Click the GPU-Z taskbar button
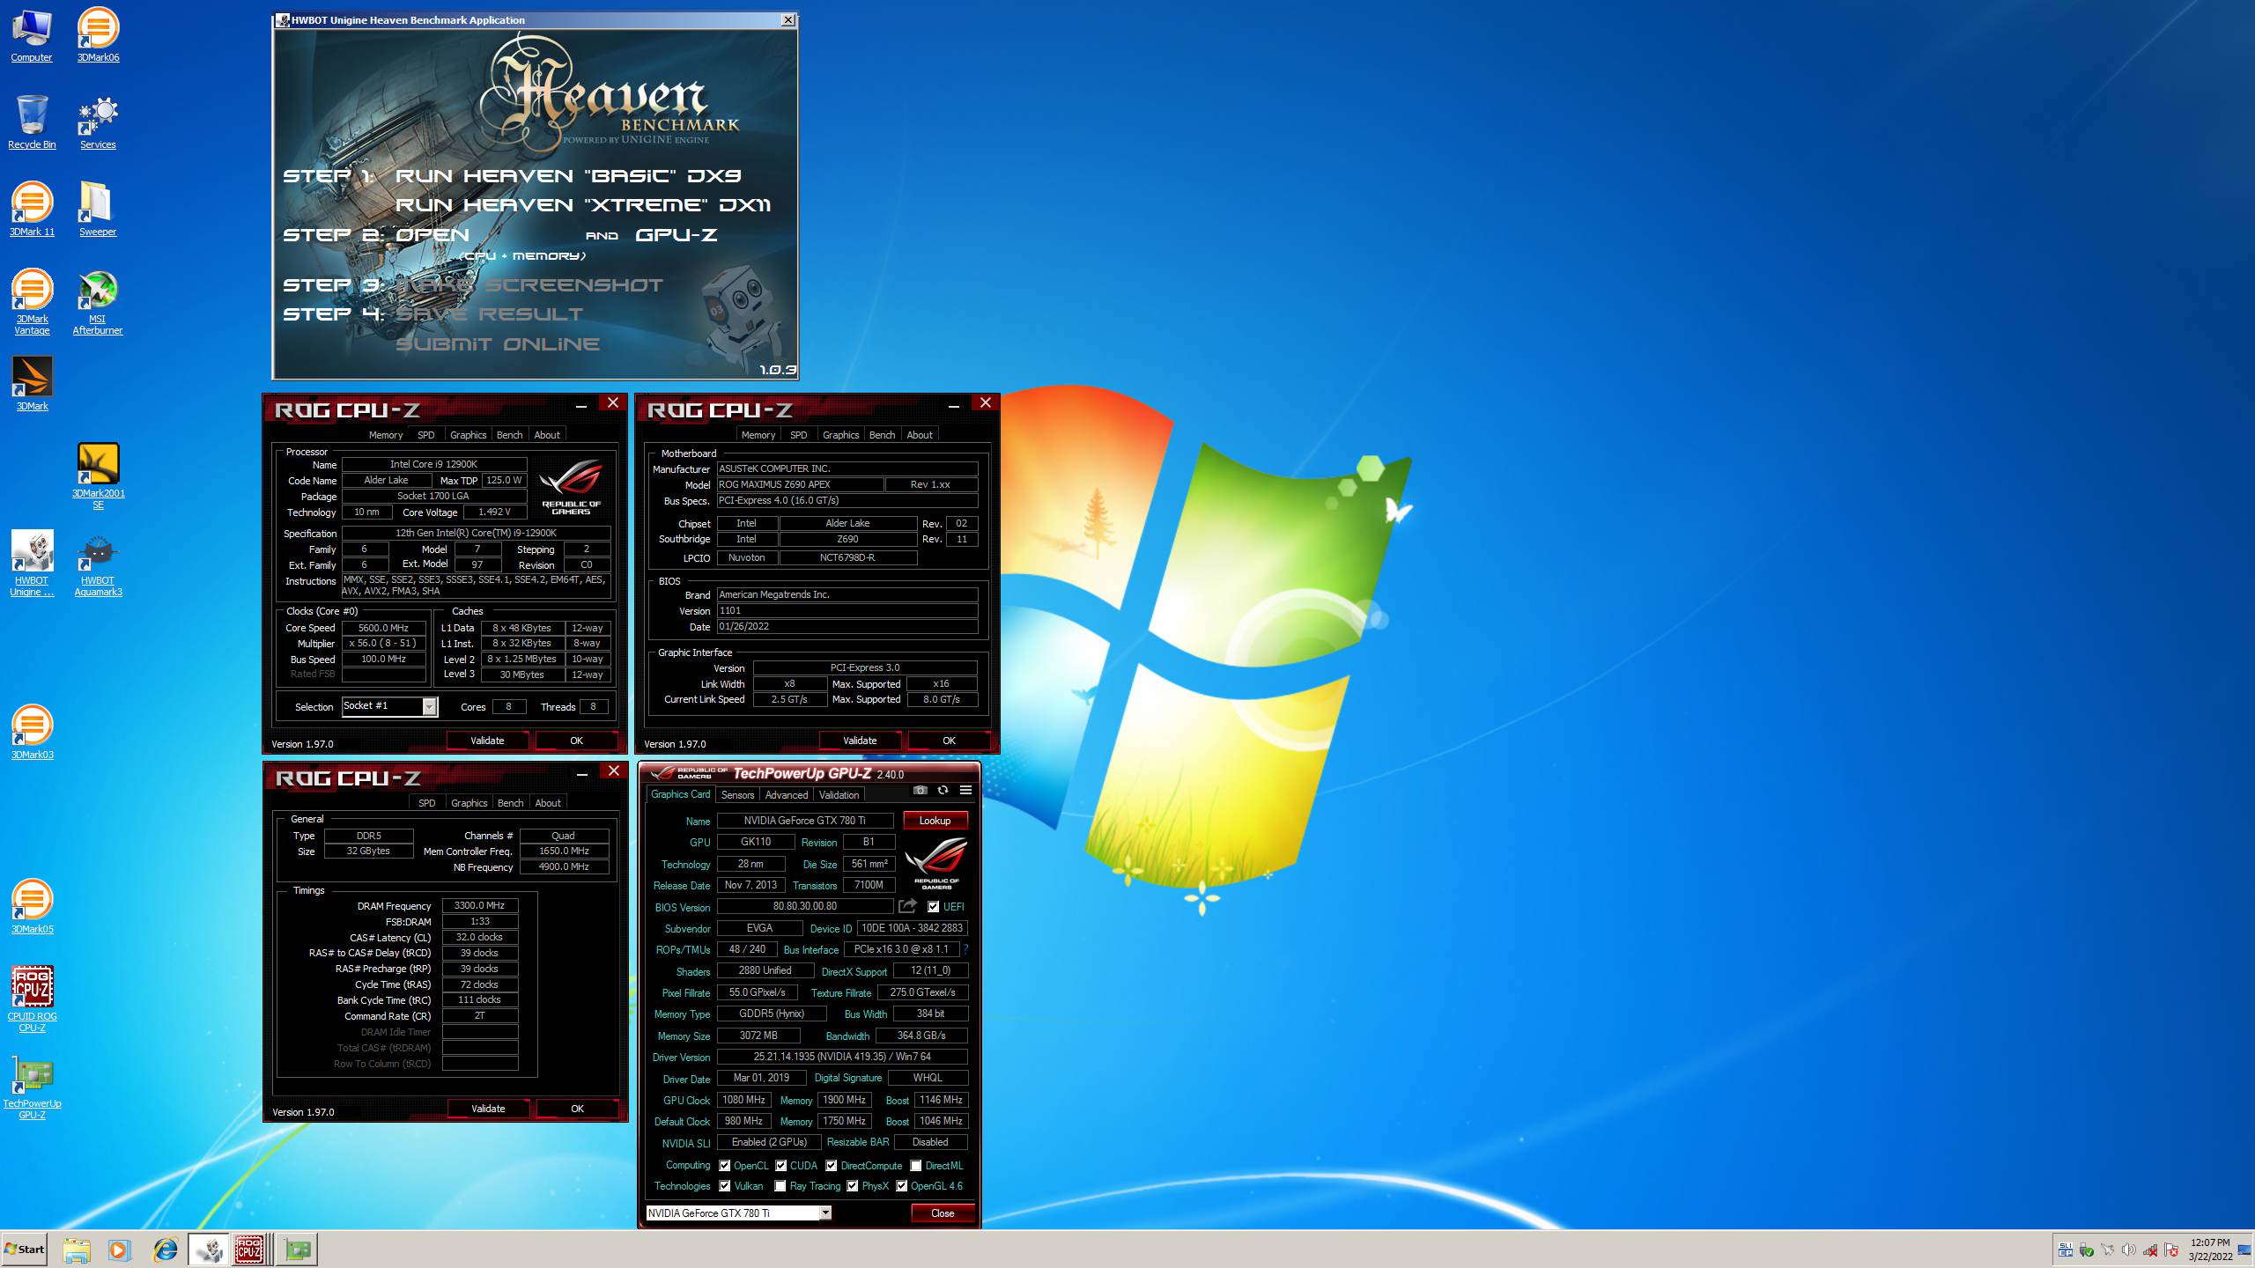The width and height of the screenshot is (2255, 1268). [298, 1250]
